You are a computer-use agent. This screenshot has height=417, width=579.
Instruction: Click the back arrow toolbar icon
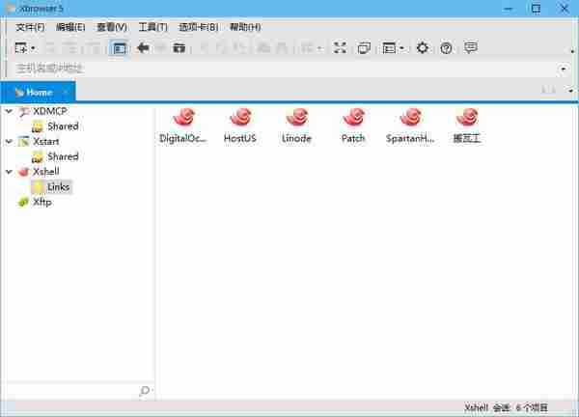143,47
